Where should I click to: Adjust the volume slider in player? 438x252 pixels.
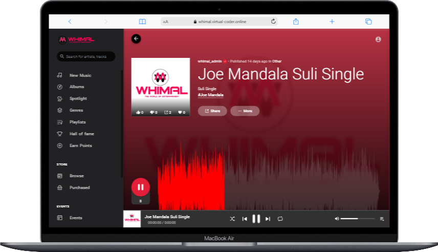pos(357,219)
